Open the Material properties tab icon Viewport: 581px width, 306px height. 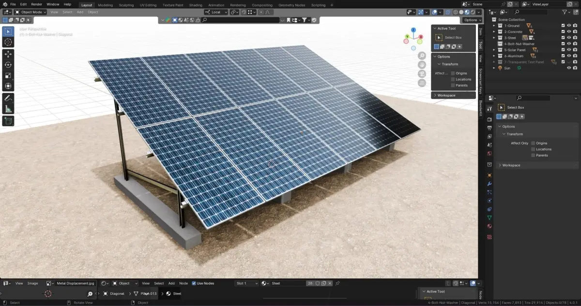coord(489,226)
